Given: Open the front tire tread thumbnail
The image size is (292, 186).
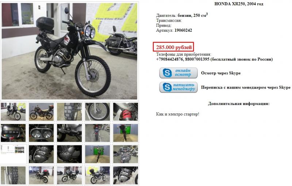Looking at the screenshot, I should (69, 112).
